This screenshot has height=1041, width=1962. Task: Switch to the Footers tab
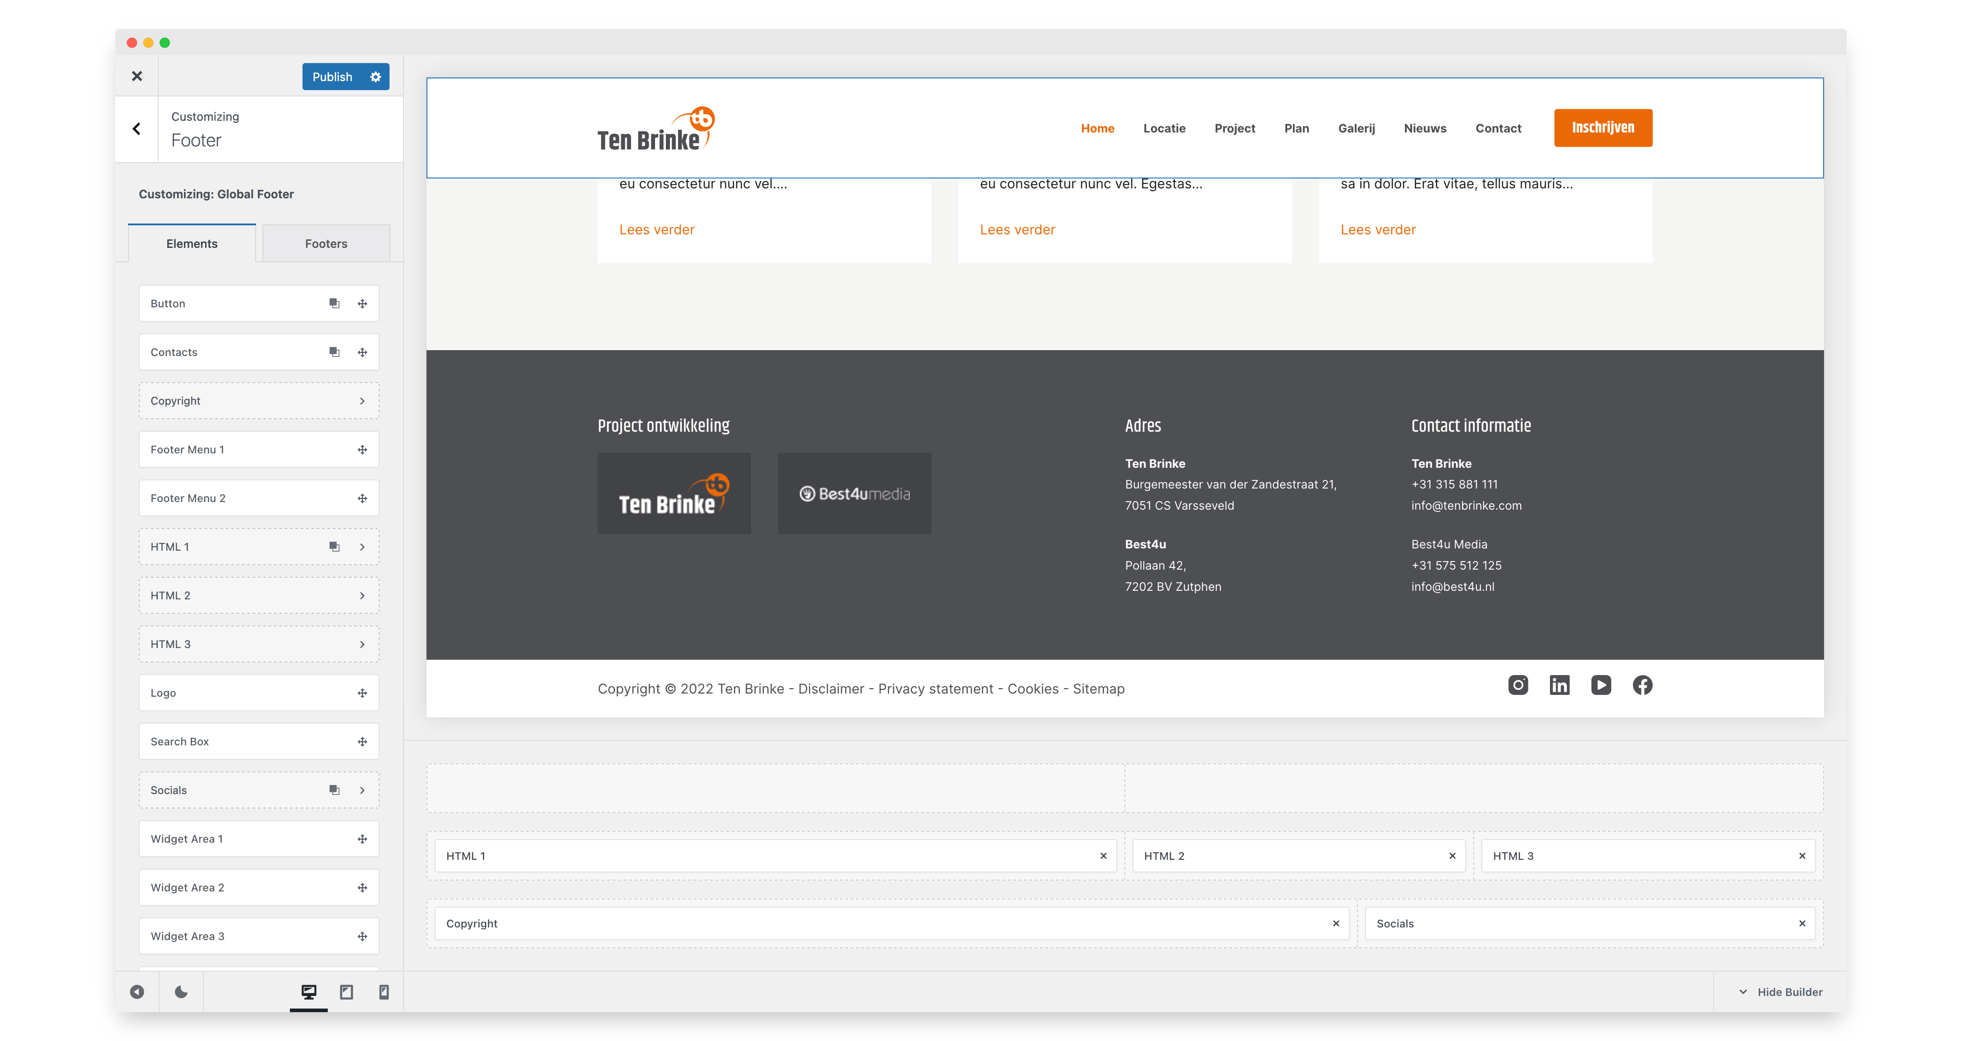click(x=326, y=244)
